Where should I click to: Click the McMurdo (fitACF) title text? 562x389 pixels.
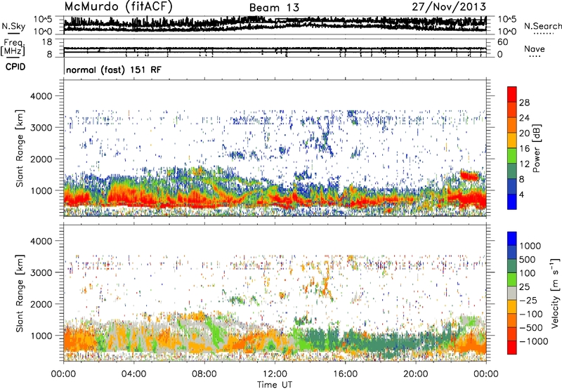click(118, 7)
